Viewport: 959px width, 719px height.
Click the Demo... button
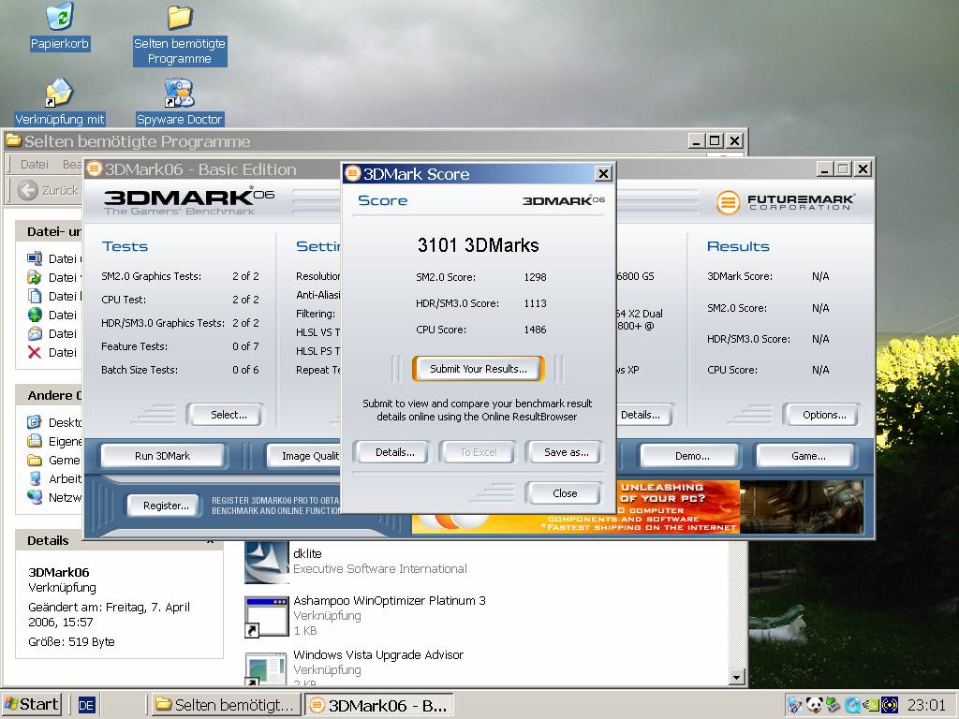tap(692, 456)
